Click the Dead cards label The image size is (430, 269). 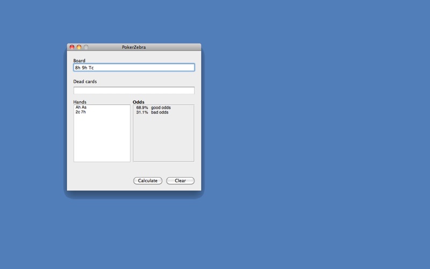[85, 82]
